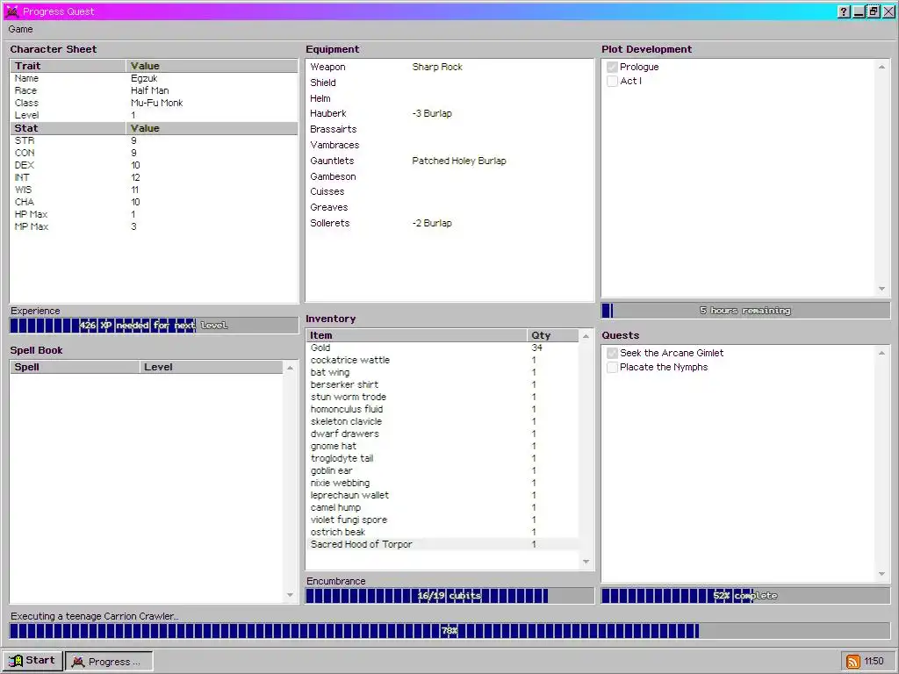Select the stun worm trode item
Screen dimensions: 899x674
click(442, 398)
